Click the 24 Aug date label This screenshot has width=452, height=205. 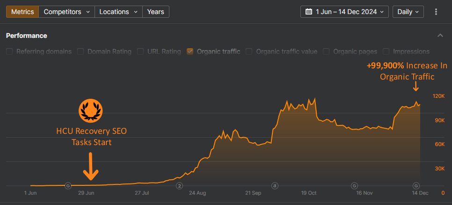(x=198, y=193)
